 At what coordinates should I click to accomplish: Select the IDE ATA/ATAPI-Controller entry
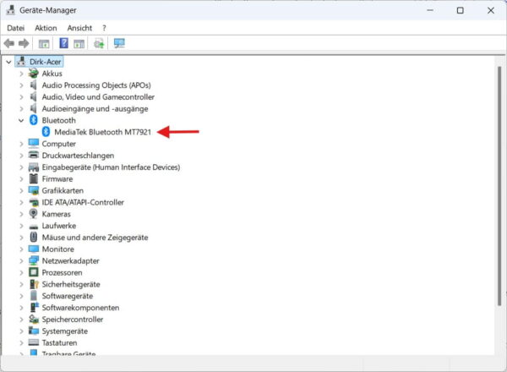tap(83, 202)
